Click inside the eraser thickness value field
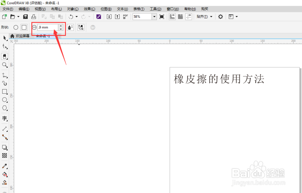The width and height of the screenshot is (302, 193). pyautogui.click(x=45, y=27)
